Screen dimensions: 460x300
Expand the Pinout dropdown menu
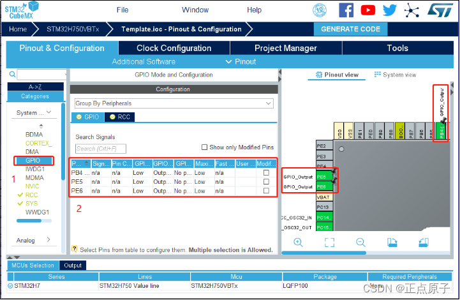[x=241, y=62]
